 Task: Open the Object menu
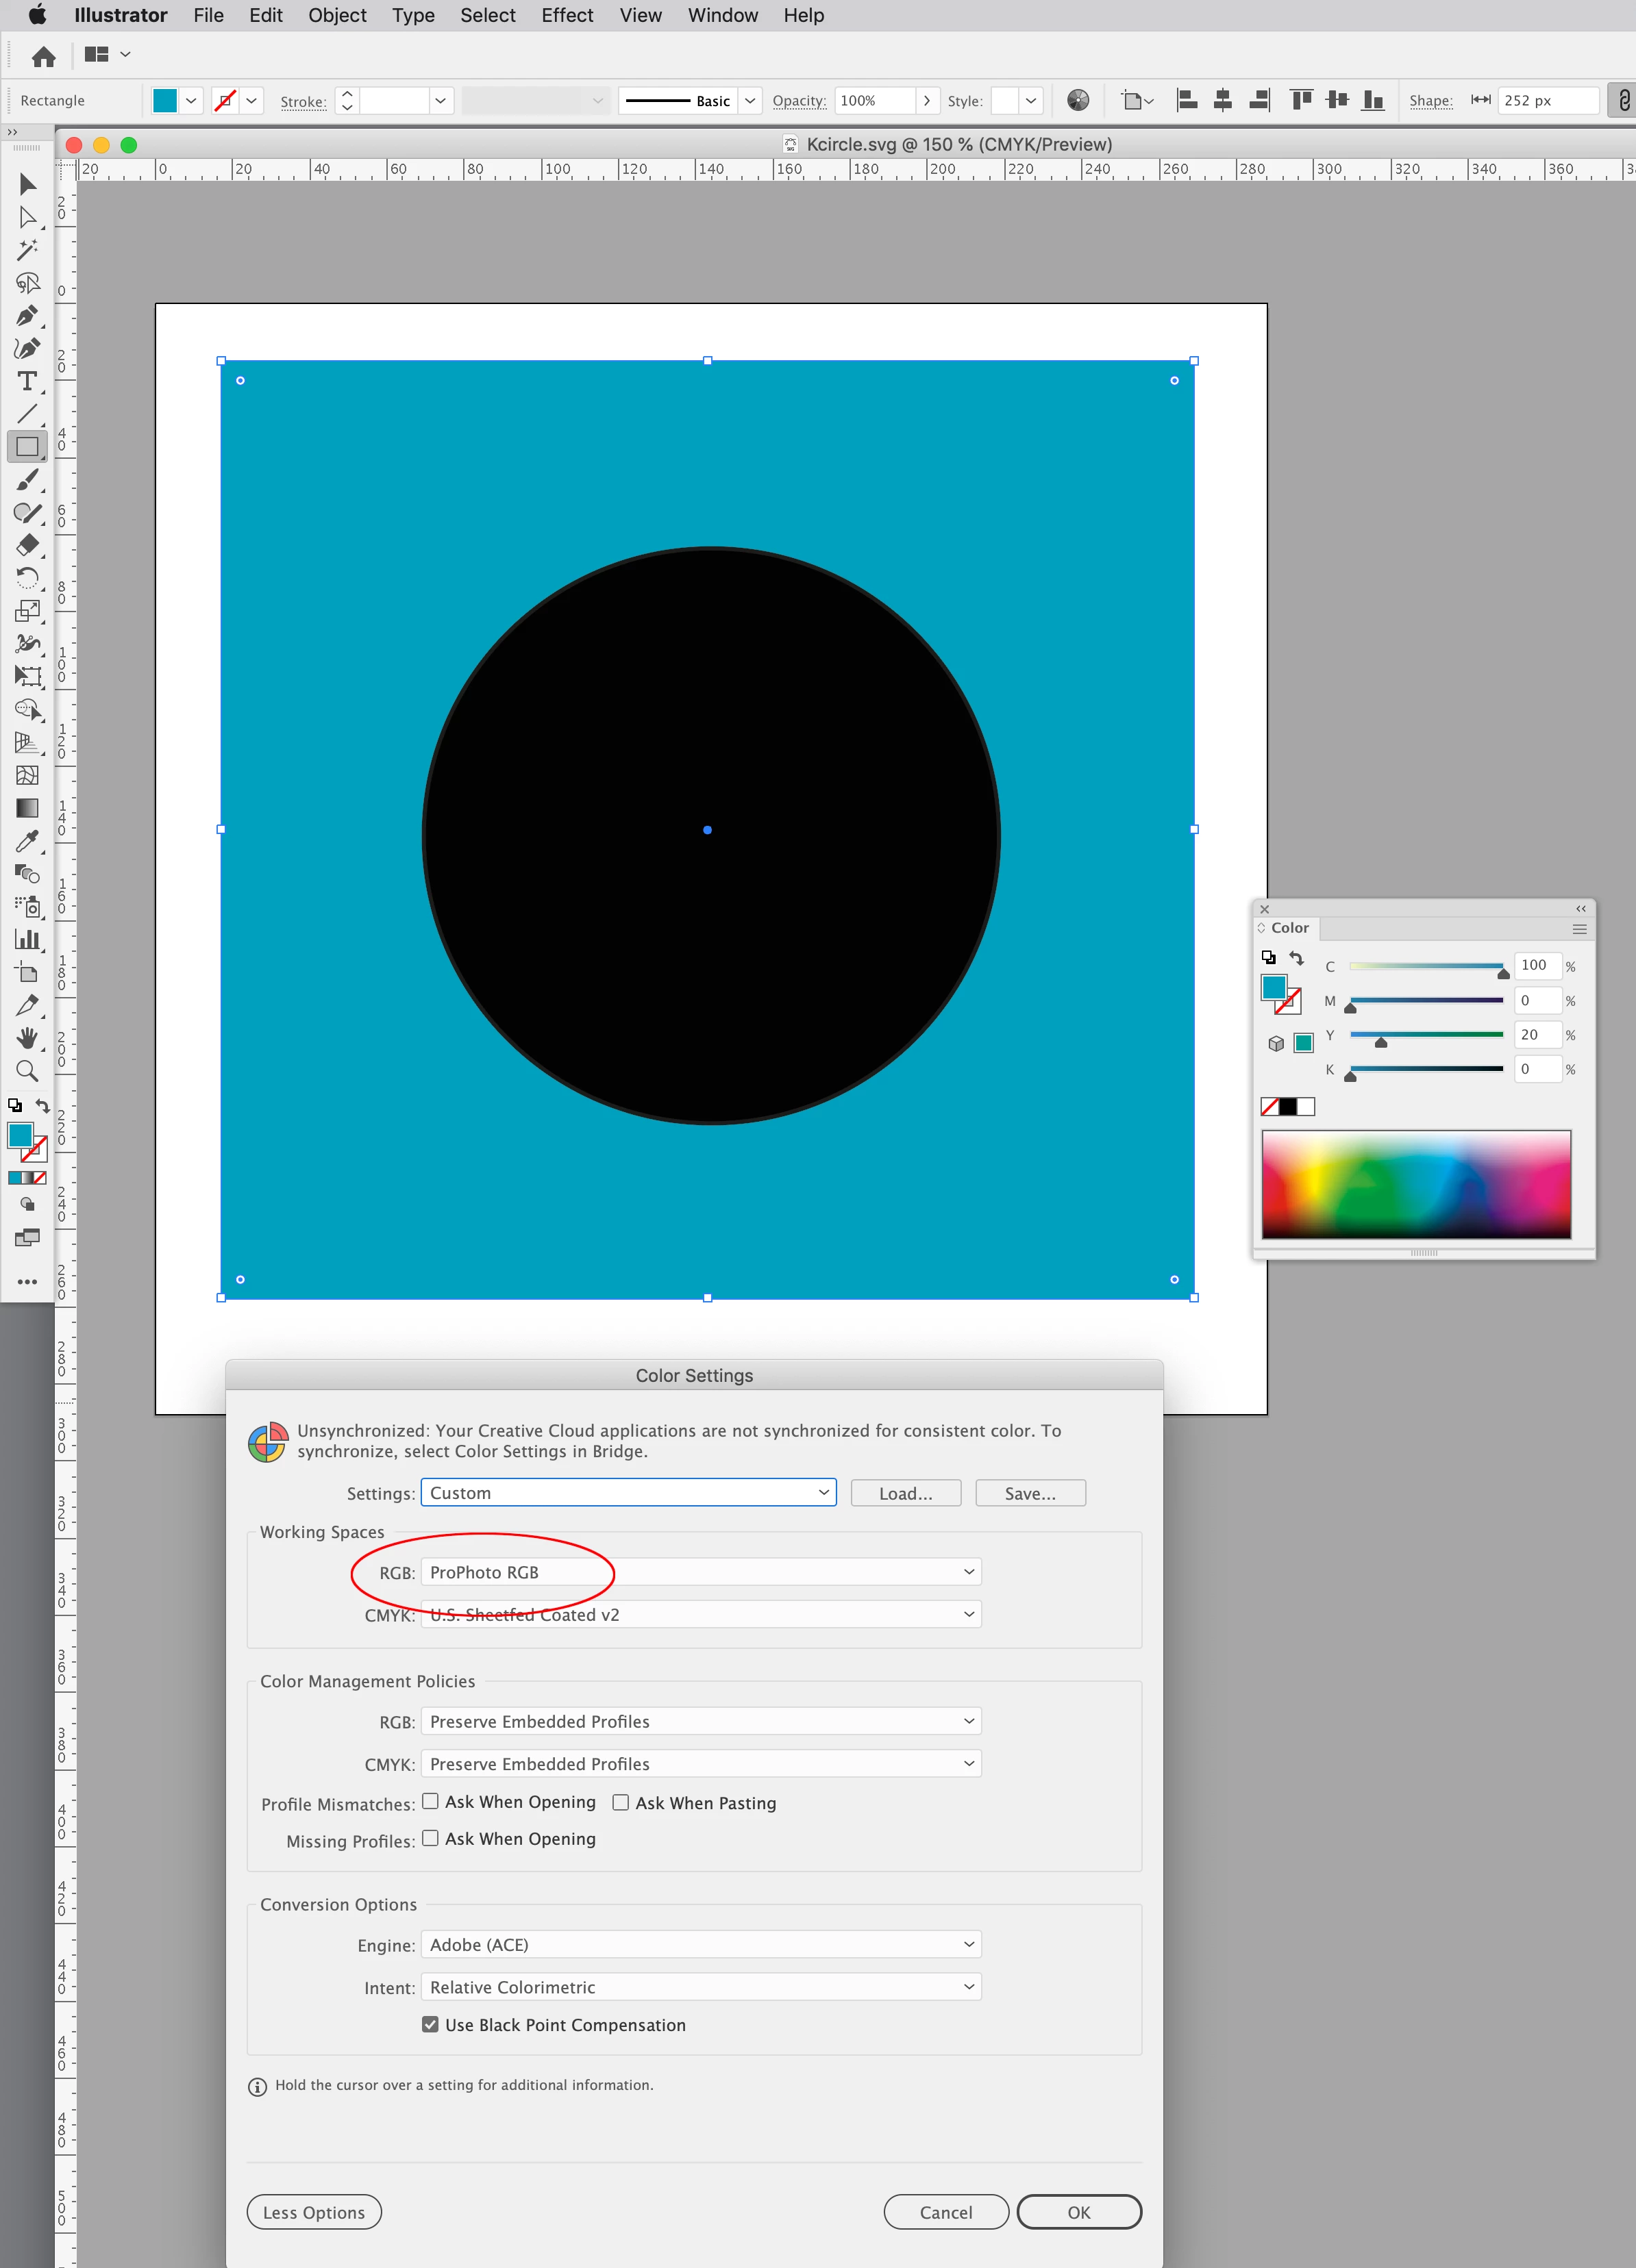coord(337,15)
